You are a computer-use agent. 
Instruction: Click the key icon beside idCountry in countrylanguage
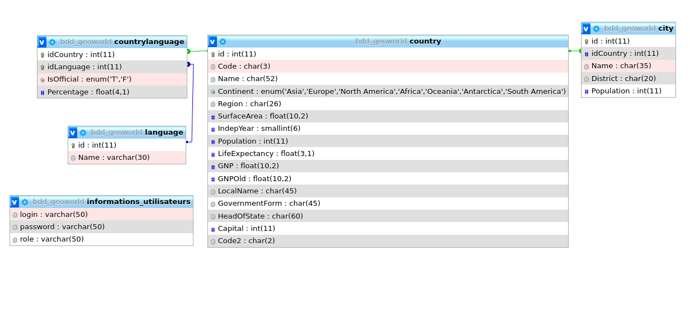tap(42, 55)
